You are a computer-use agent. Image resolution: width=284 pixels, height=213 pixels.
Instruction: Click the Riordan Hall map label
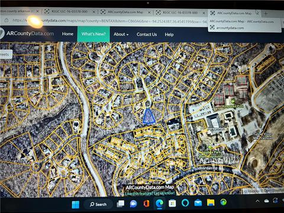tap(216, 128)
